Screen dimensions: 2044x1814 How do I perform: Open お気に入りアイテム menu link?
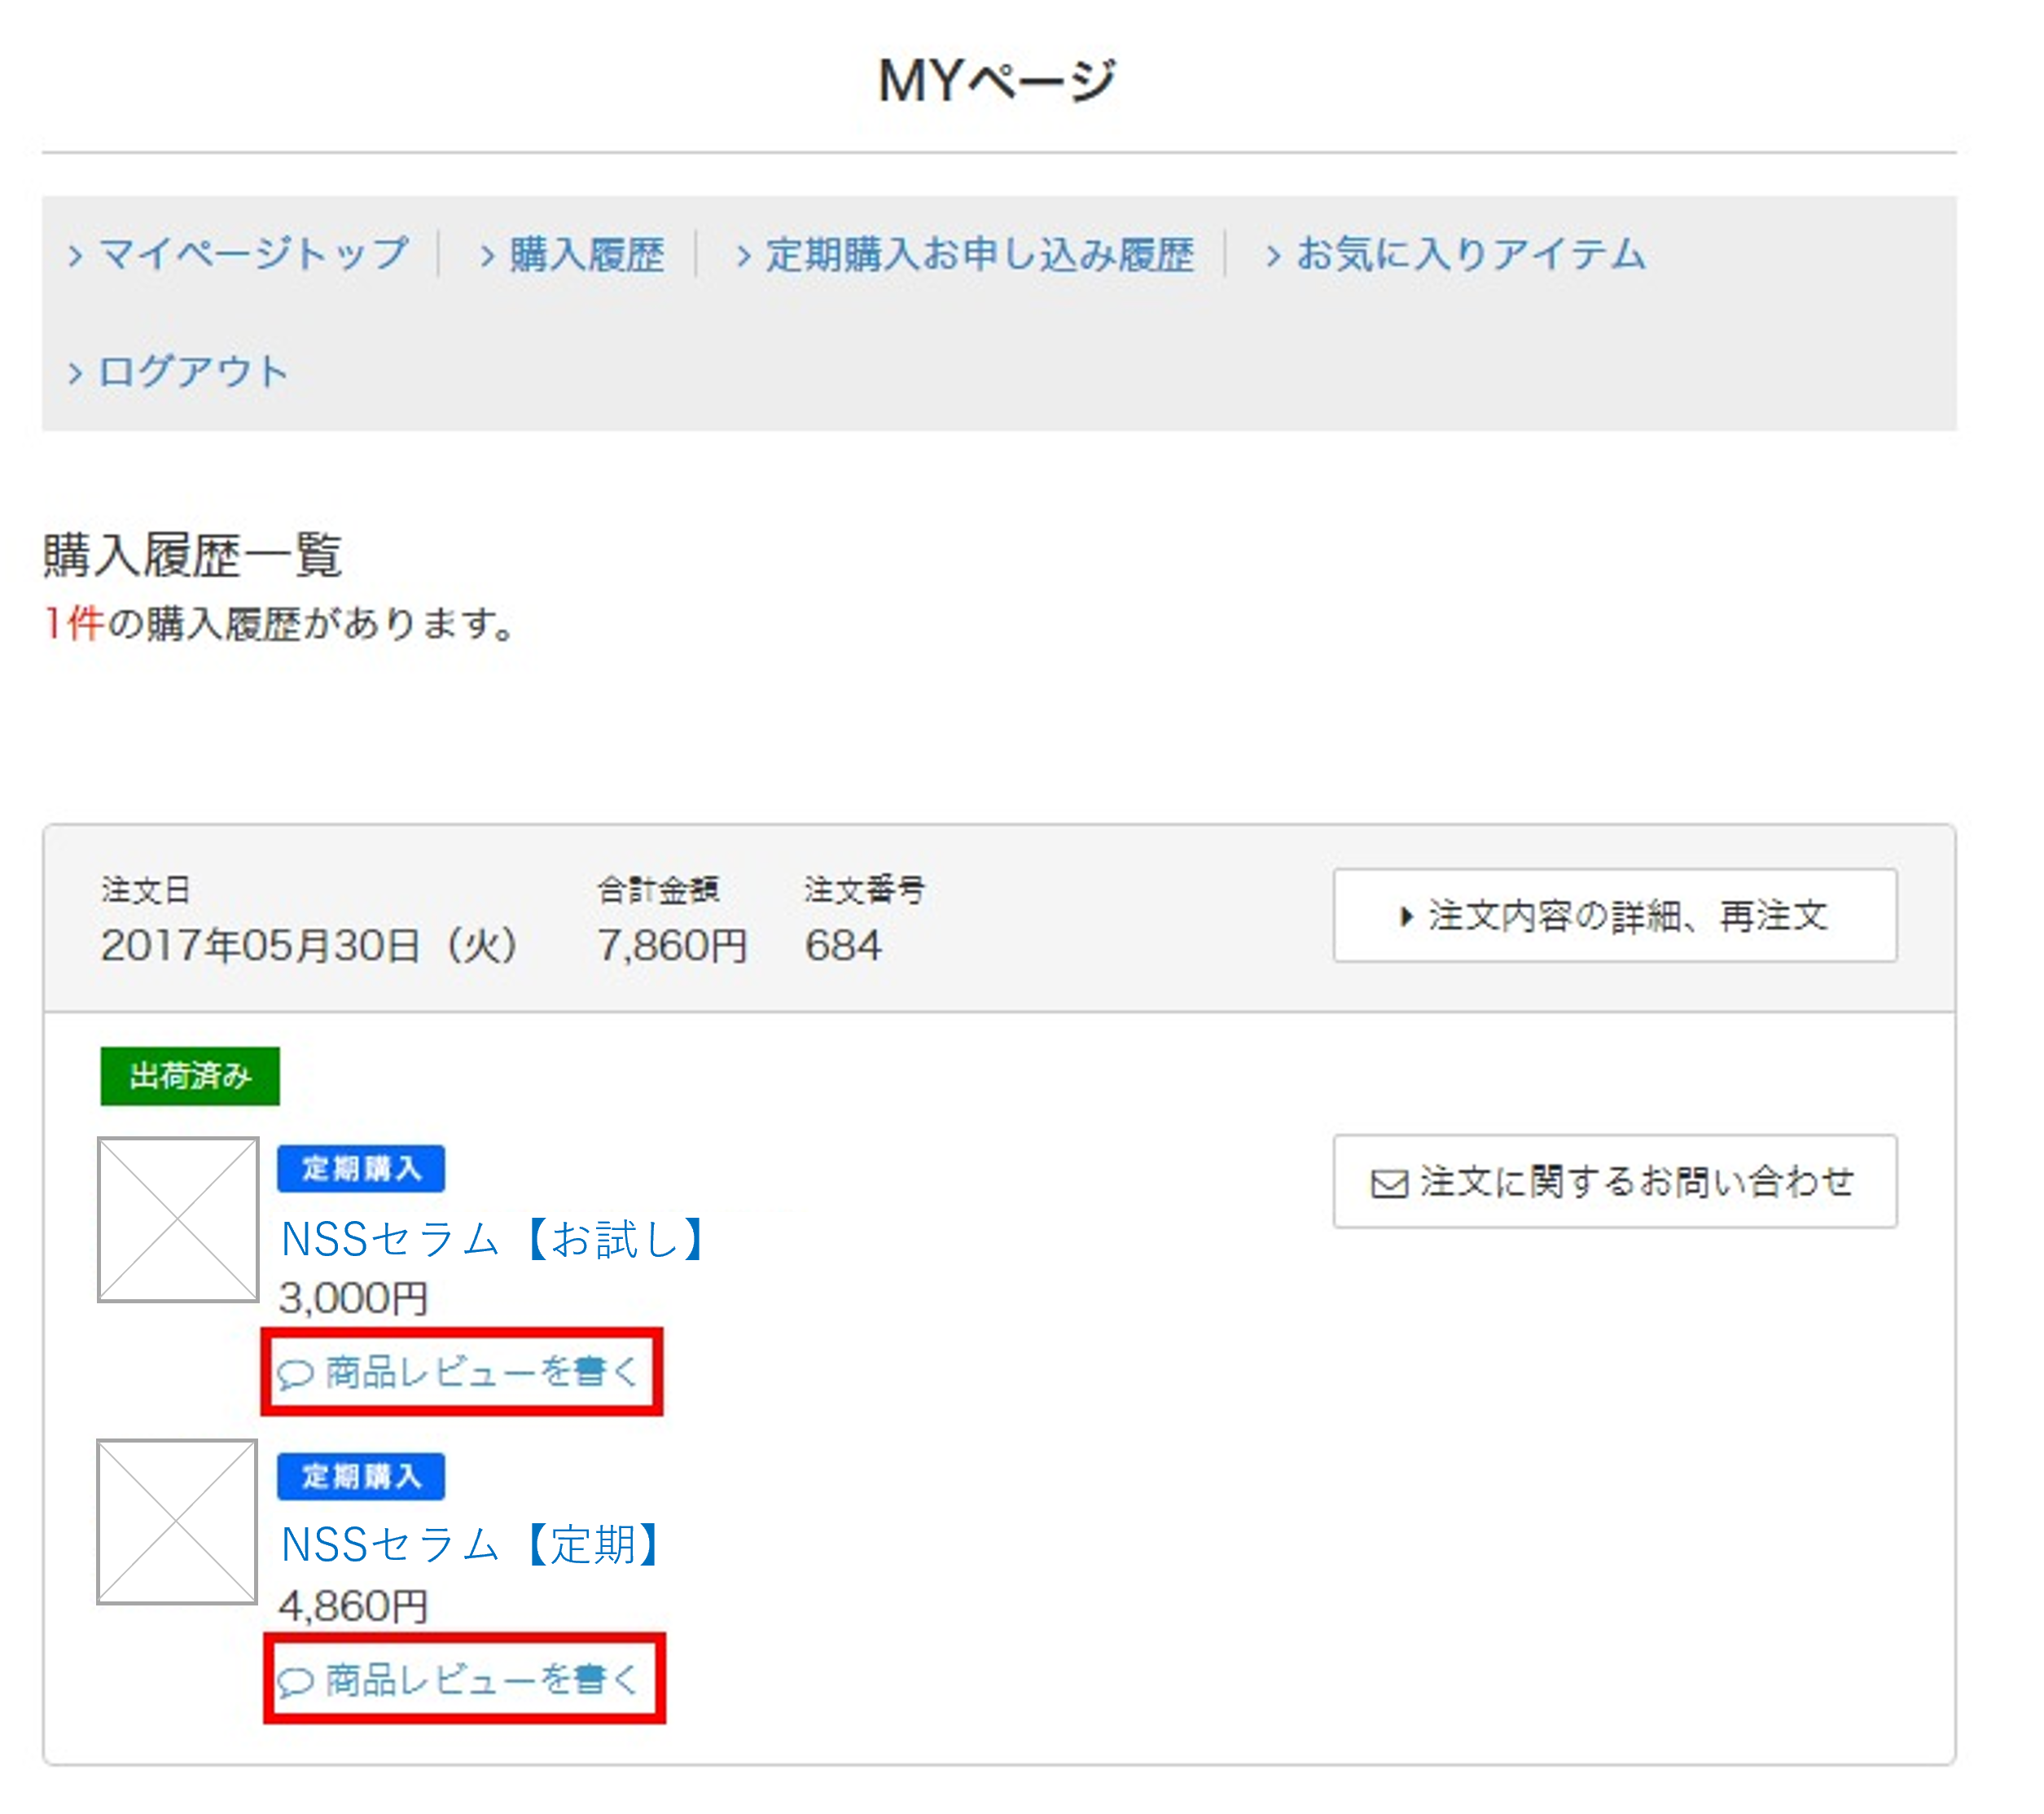[x=1470, y=254]
